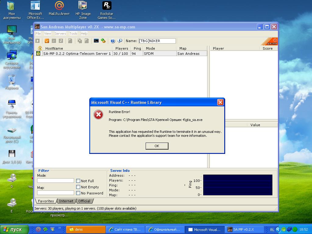Expand hidden tray icons arrow
This screenshot has height=234, width=312.
pos(278,229)
